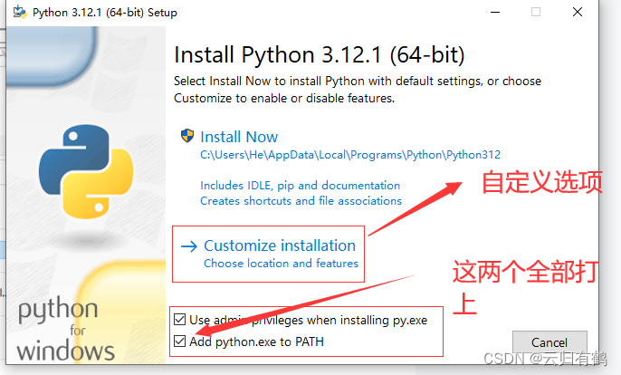Image resolution: width=621 pixels, height=375 pixels.
Task: Click the 'Install Python 3.12.1 (64-bit)' heading
Action: click(x=320, y=54)
